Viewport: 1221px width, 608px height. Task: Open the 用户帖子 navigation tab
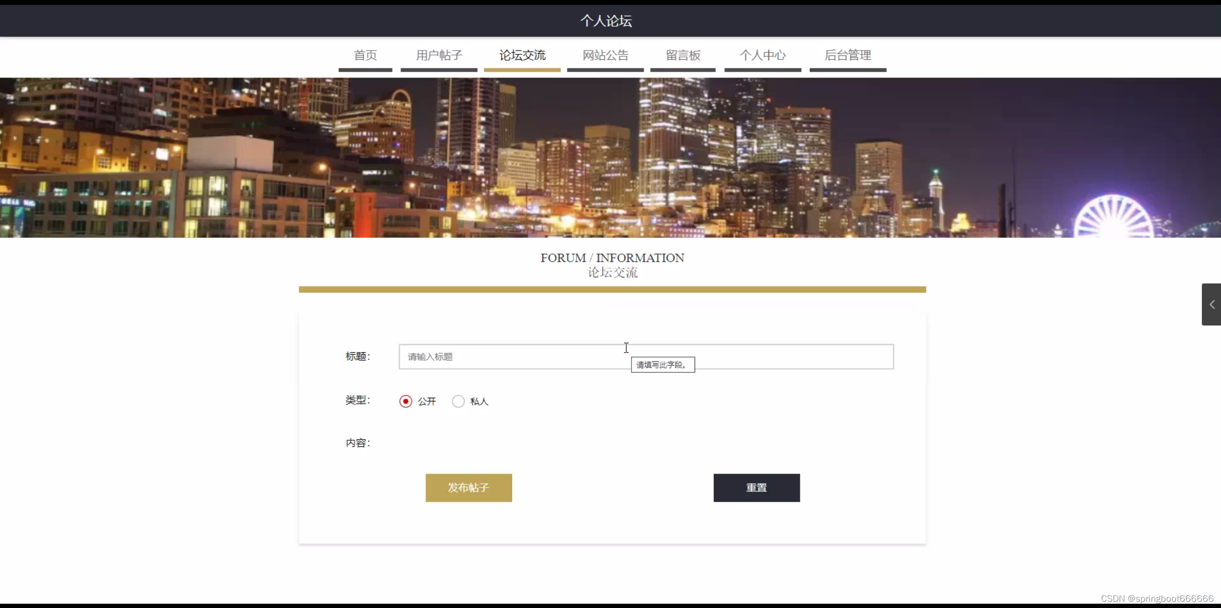pos(439,55)
